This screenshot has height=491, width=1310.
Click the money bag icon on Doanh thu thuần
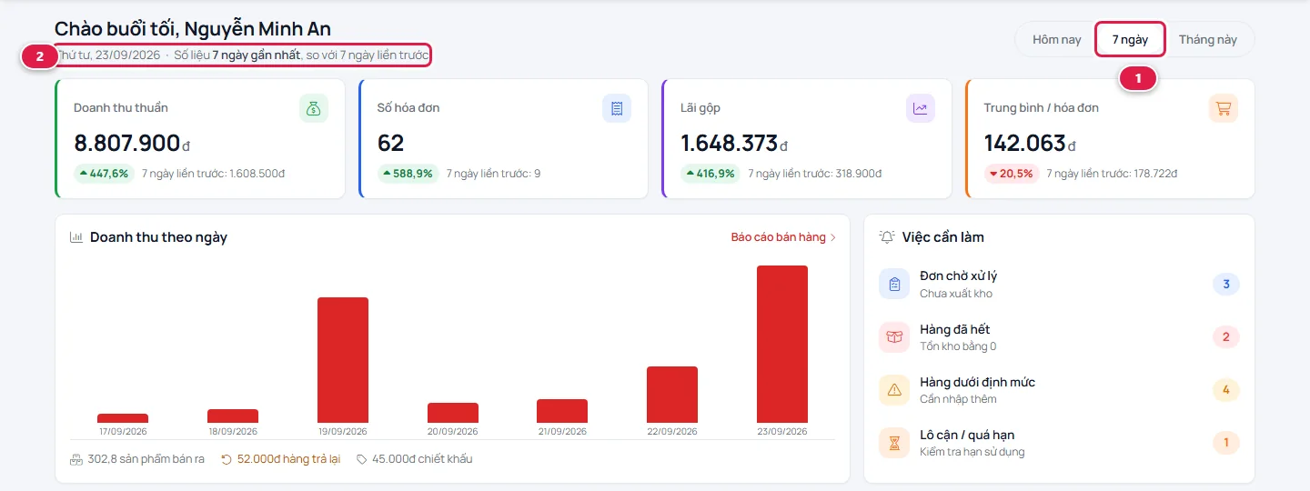coord(314,108)
